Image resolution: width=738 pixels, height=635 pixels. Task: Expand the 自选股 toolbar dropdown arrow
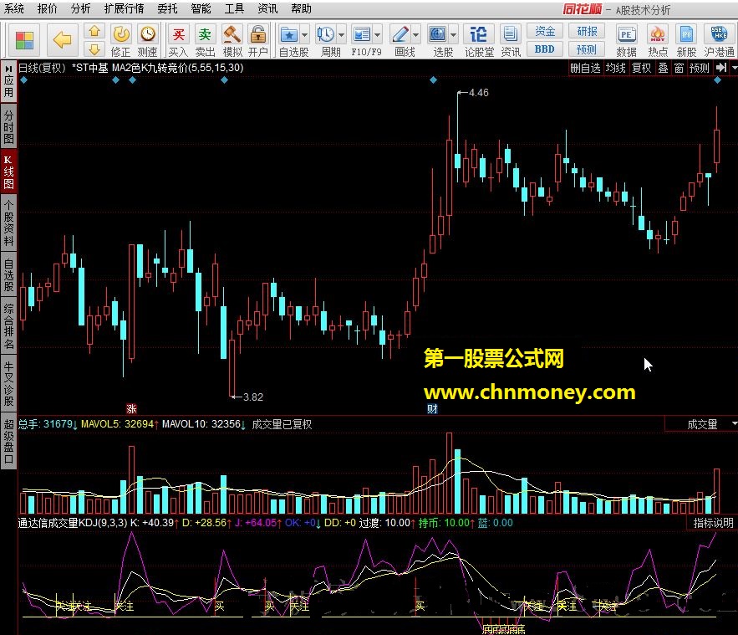304,35
